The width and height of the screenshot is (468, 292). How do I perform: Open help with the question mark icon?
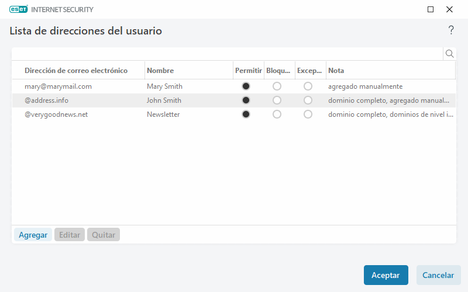(x=451, y=30)
